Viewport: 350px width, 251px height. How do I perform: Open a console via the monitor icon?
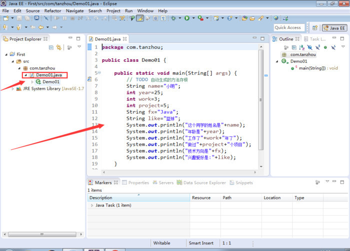coord(36,18)
